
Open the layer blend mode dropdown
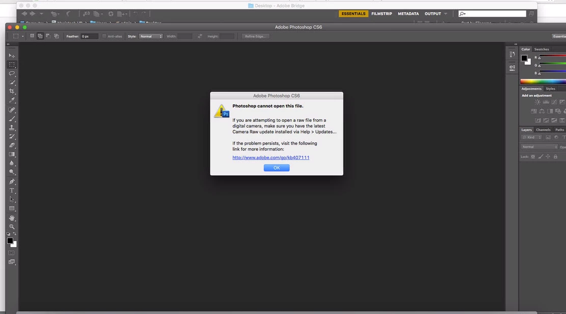pos(540,147)
